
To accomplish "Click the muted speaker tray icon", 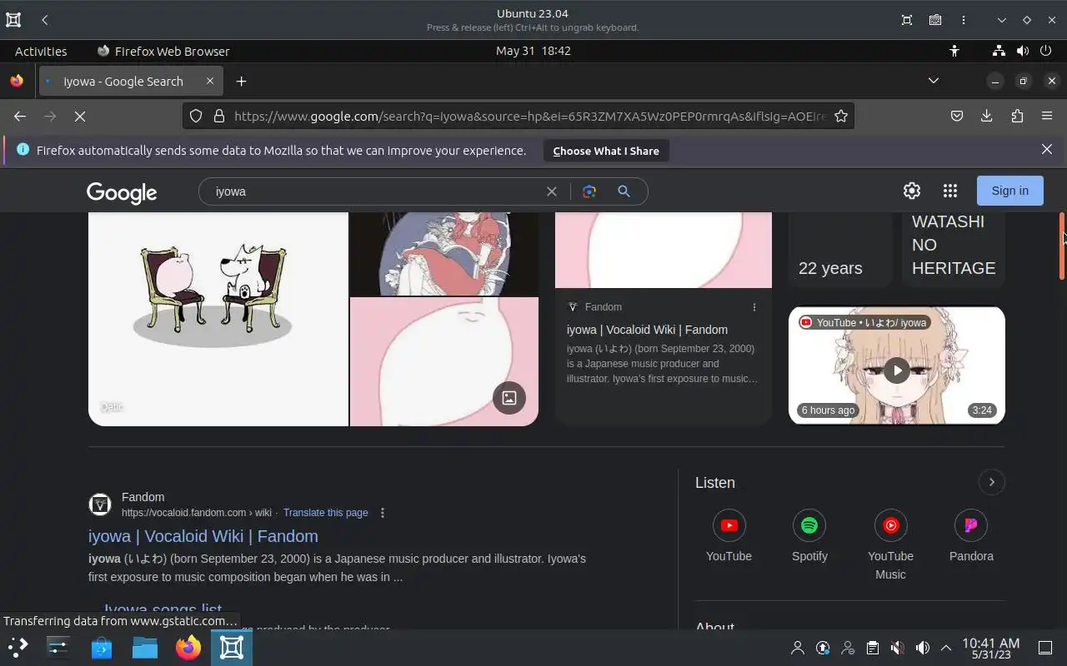I will [897, 648].
